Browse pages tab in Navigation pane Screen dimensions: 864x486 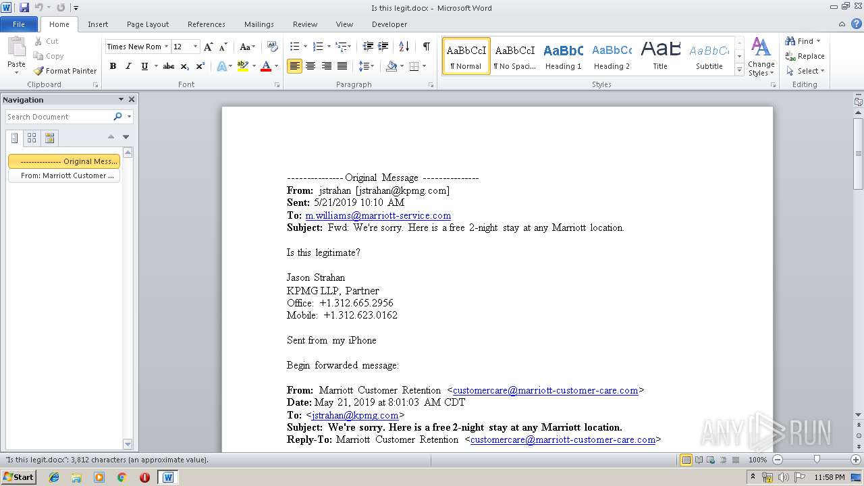tap(32, 138)
